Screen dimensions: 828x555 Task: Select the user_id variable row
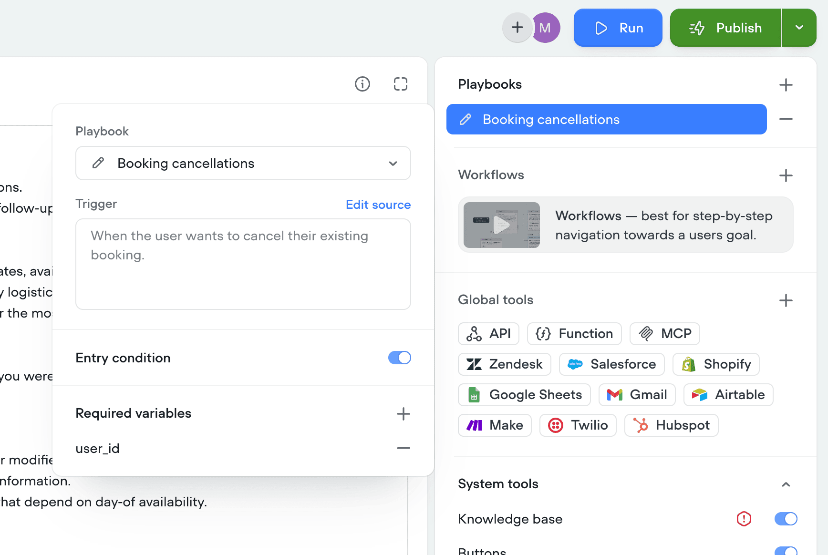pos(243,448)
